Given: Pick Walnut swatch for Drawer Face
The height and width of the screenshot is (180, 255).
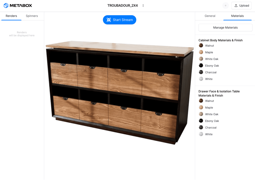Looking at the screenshot, I should (x=201, y=101).
